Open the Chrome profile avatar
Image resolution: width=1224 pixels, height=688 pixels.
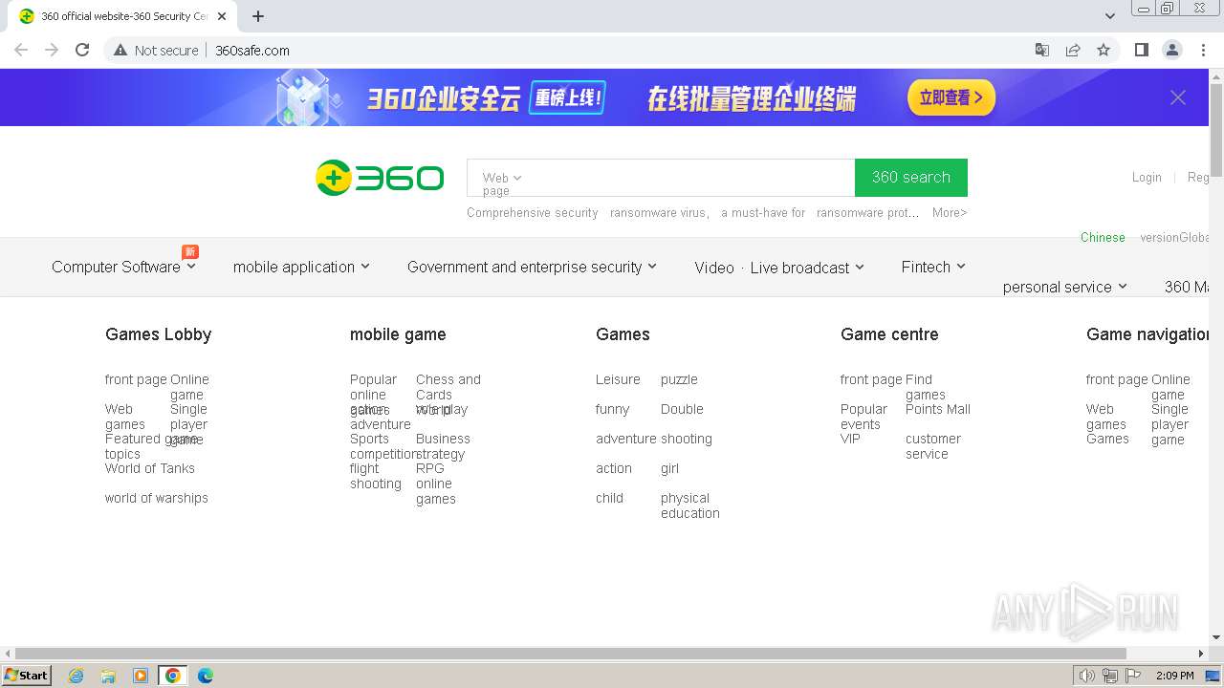(x=1171, y=50)
